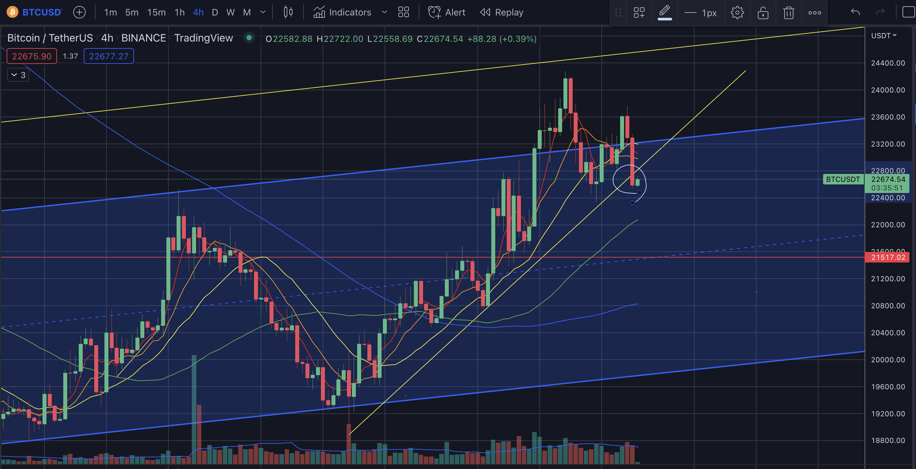Click the drawing template icon in floating toolbar
The height and width of the screenshot is (469, 916).
coord(639,13)
